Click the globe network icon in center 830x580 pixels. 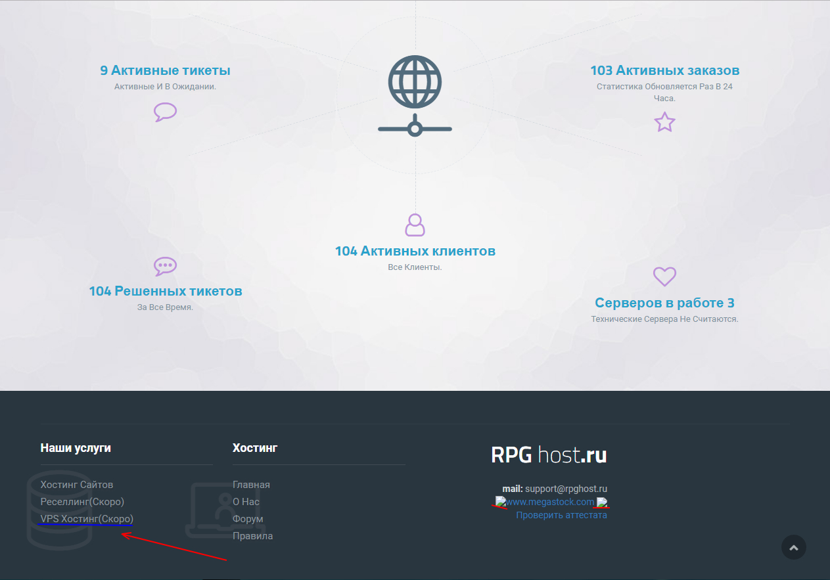point(415,96)
